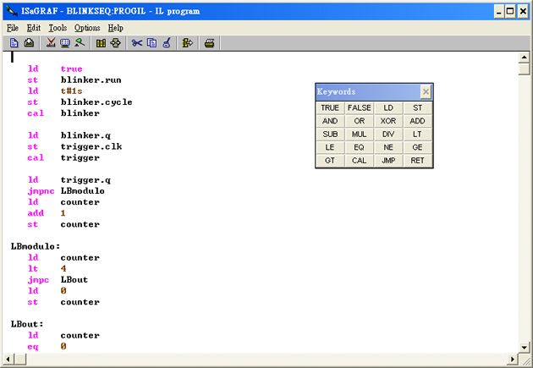The height and width of the screenshot is (368, 533).
Task: Click the TRUE keyword button
Action: (x=330, y=108)
